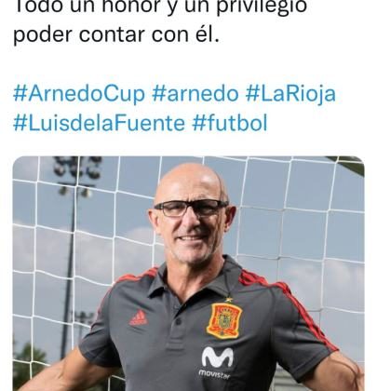This screenshot has height=391, width=377.
Task: Open the #LuisdelaFuente hashtag
Action: pos(100,123)
